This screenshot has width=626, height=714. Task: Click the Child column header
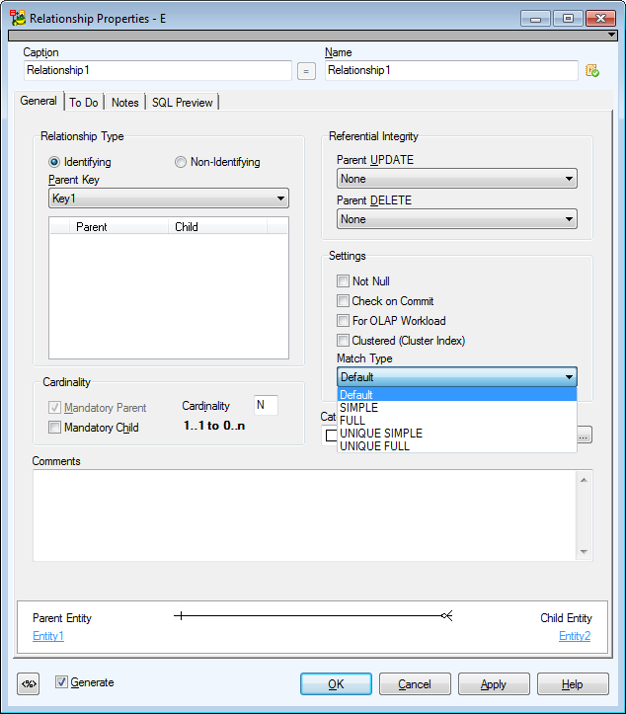coord(217,227)
